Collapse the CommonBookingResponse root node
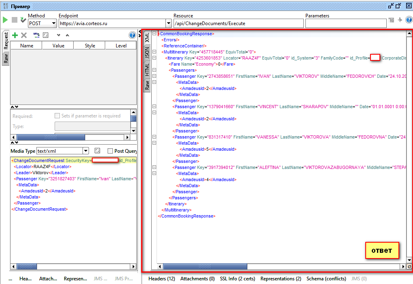Image resolution: width=413 pixels, height=284 pixels. coord(154,34)
